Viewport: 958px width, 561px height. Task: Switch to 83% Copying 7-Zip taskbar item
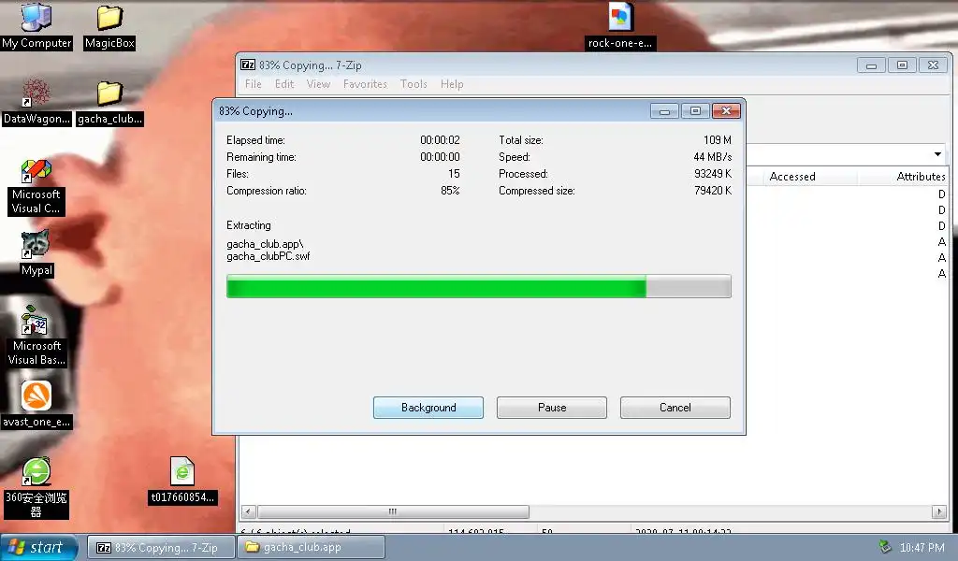[x=161, y=548]
